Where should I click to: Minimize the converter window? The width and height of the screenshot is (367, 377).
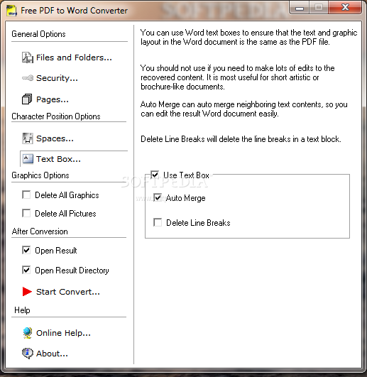point(300,8)
